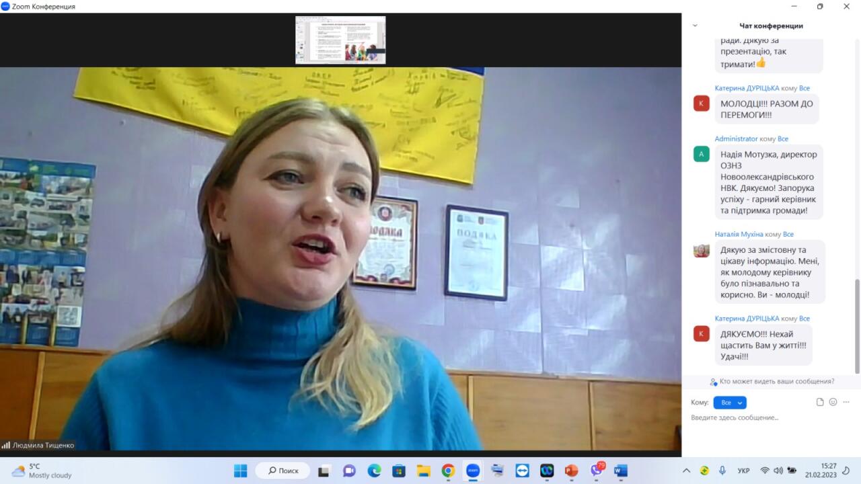The width and height of the screenshot is (861, 484).
Task: Open the Webex taskbar icon
Action: coord(547,471)
